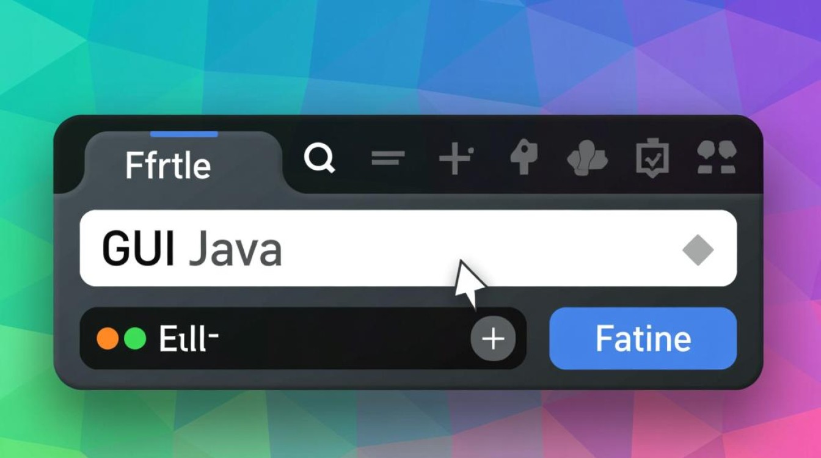Toggle the orange dot indicator
Viewport: 821px width, 458px height.
point(108,338)
